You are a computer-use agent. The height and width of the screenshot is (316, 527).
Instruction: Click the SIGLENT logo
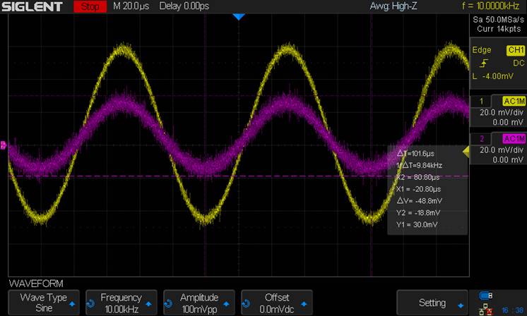(35, 7)
